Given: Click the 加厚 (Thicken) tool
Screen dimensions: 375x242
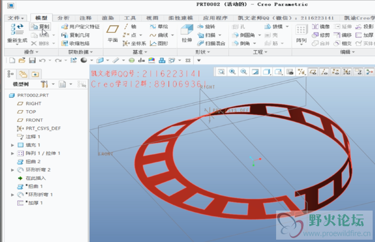Looking at the screenshot, I should 365,35.
